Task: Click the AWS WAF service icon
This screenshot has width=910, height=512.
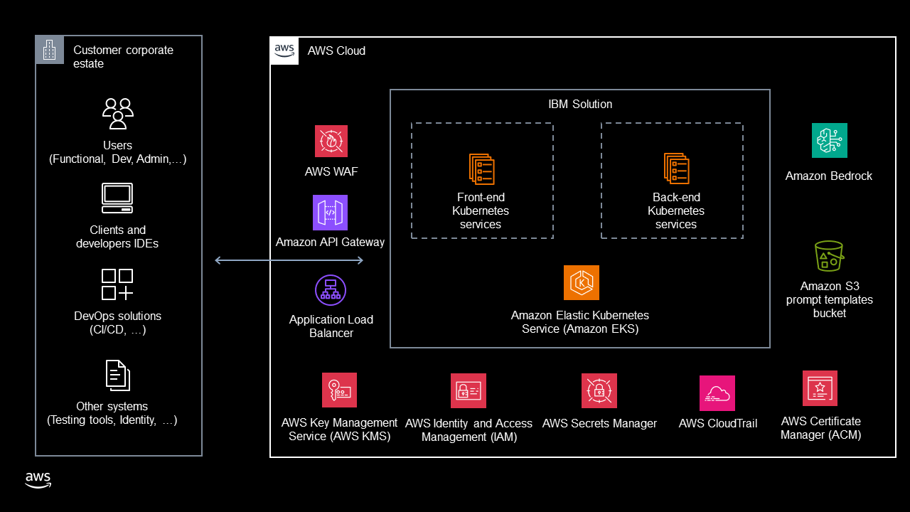Action: [331, 142]
